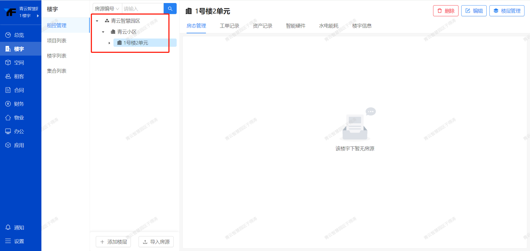Click the 物业 house icon in sidebar
This screenshot has width=530, height=251.
8,118
